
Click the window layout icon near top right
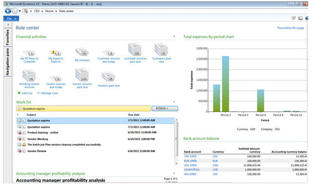pos(300,18)
